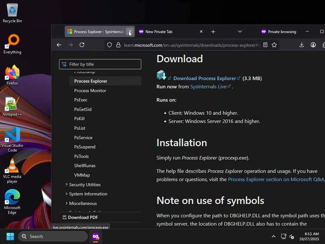Open Process Monitor in sidebar
This screenshot has height=244, width=325.
point(90,91)
